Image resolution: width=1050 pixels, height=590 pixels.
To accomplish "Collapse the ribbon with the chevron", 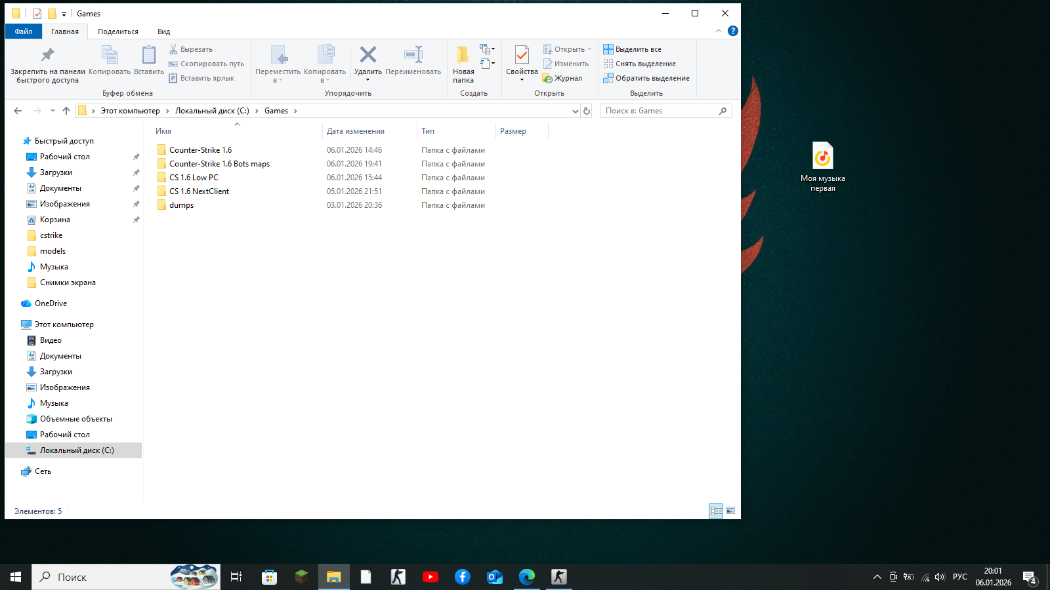I will pyautogui.click(x=718, y=31).
